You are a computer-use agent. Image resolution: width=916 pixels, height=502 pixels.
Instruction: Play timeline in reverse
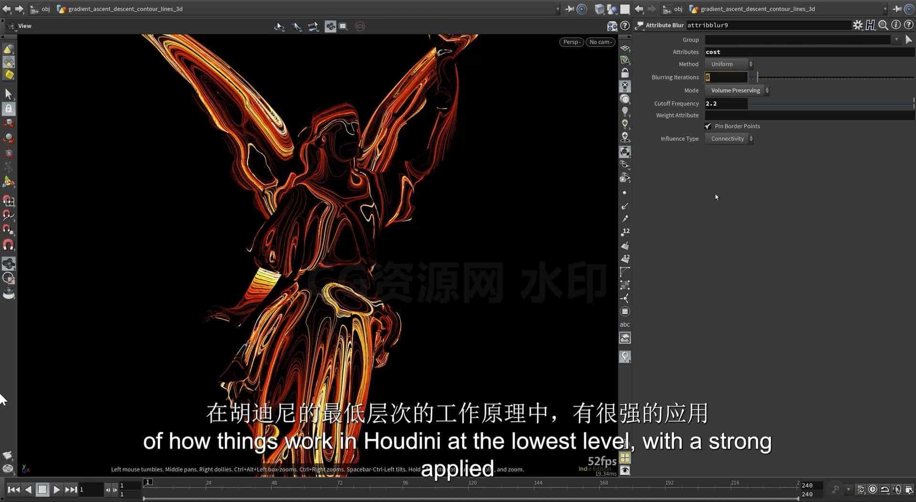(x=28, y=489)
